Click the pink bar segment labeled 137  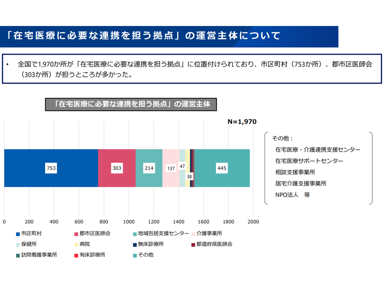pos(171,158)
